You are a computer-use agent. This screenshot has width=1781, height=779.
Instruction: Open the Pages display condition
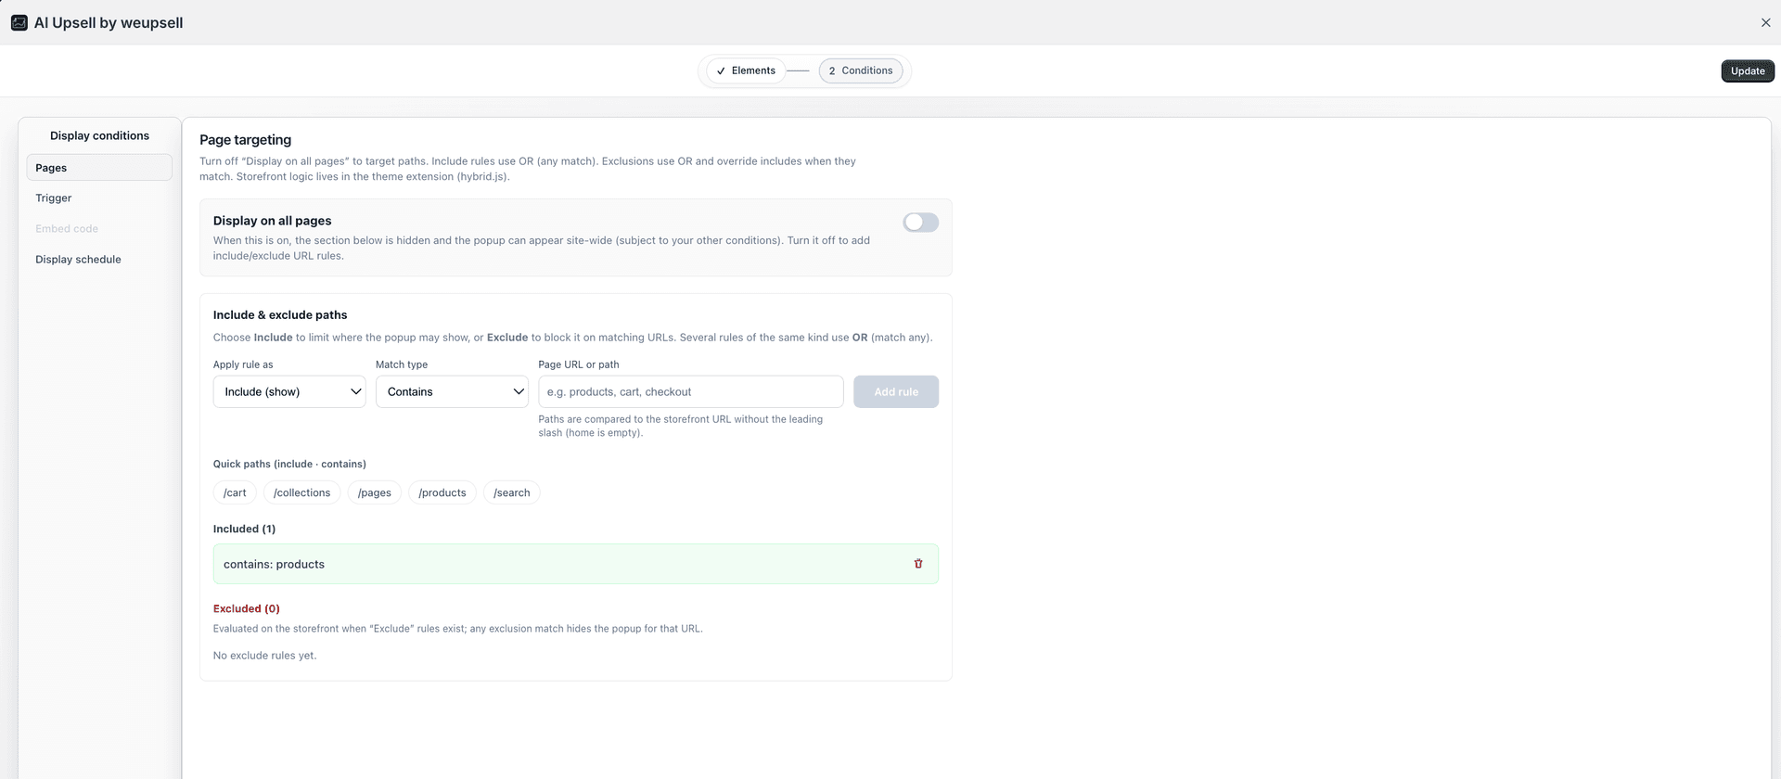[x=99, y=168]
